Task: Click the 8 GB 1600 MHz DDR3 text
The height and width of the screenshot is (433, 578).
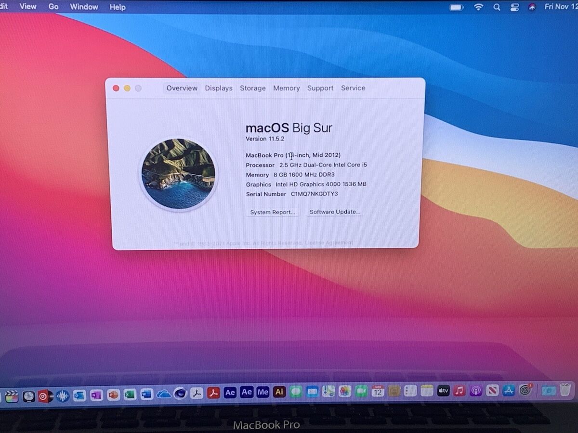Action: point(304,175)
